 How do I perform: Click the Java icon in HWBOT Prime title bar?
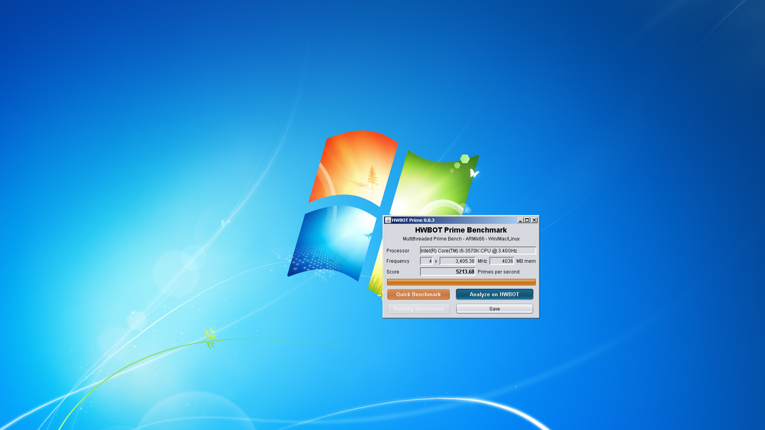(x=388, y=220)
